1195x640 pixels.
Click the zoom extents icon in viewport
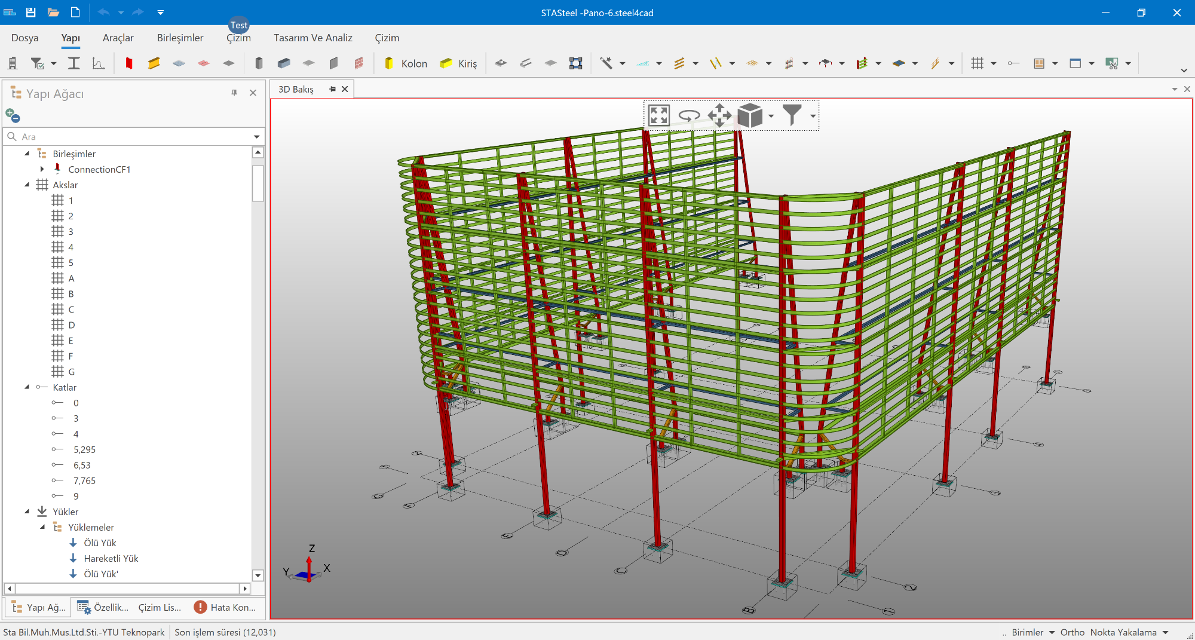[658, 115]
